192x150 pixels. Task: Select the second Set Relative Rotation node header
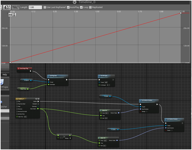tap(174, 120)
